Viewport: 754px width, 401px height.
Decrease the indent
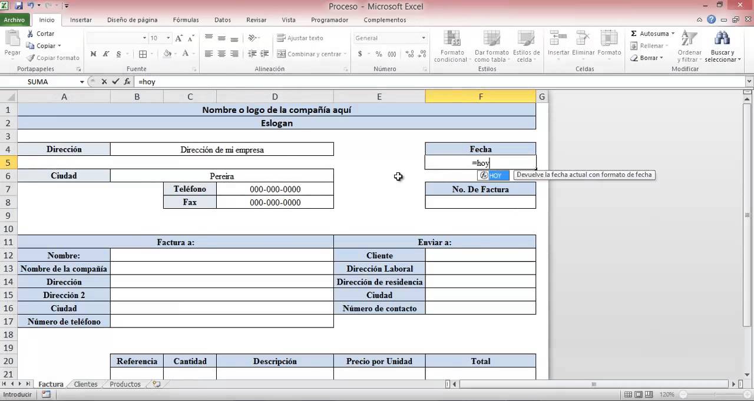click(252, 54)
